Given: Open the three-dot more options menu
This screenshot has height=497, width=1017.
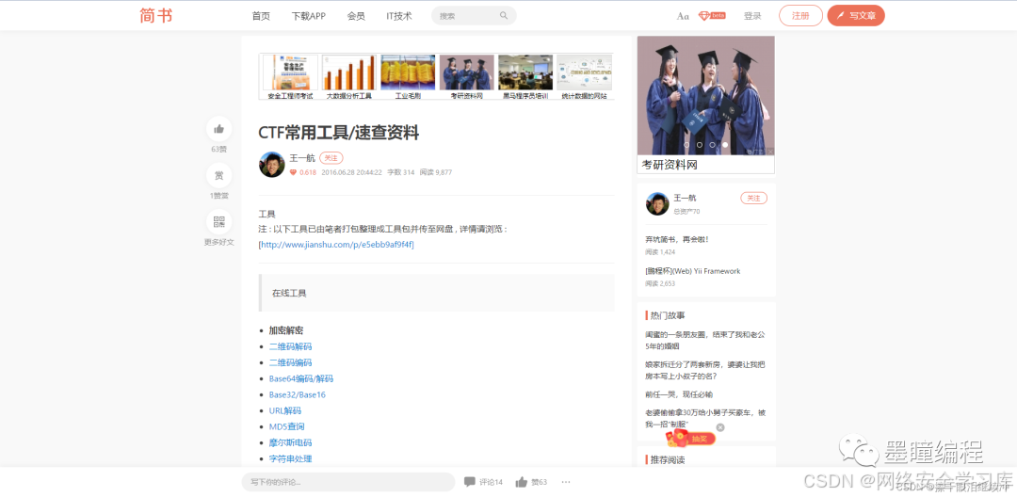Looking at the screenshot, I should click(566, 482).
